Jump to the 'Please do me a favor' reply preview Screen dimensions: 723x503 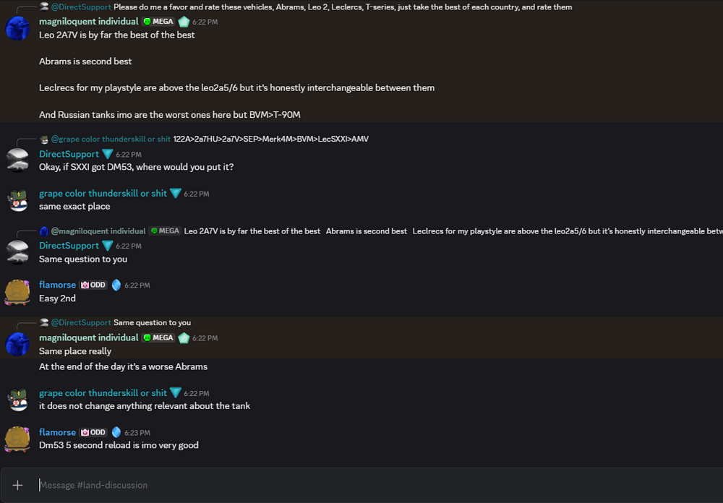pos(343,7)
